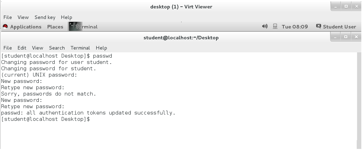This screenshot has width=362, height=150.
Task: Open the Student User menu
Action: click(x=339, y=27)
